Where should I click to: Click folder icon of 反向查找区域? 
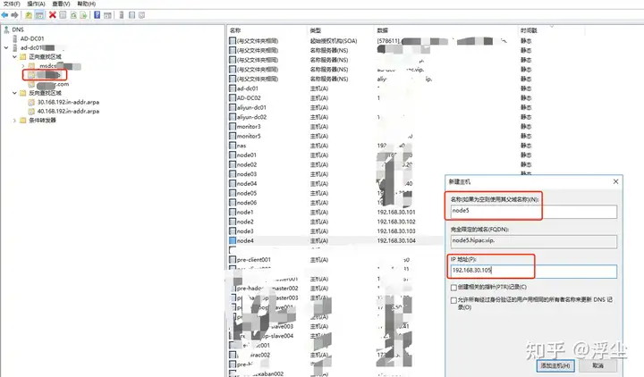23,93
